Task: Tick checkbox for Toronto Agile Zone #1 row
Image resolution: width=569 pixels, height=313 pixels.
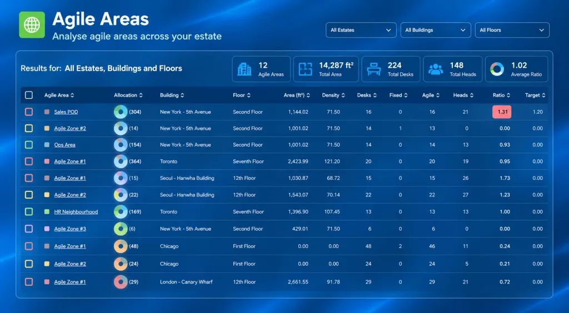Action: [x=29, y=161]
